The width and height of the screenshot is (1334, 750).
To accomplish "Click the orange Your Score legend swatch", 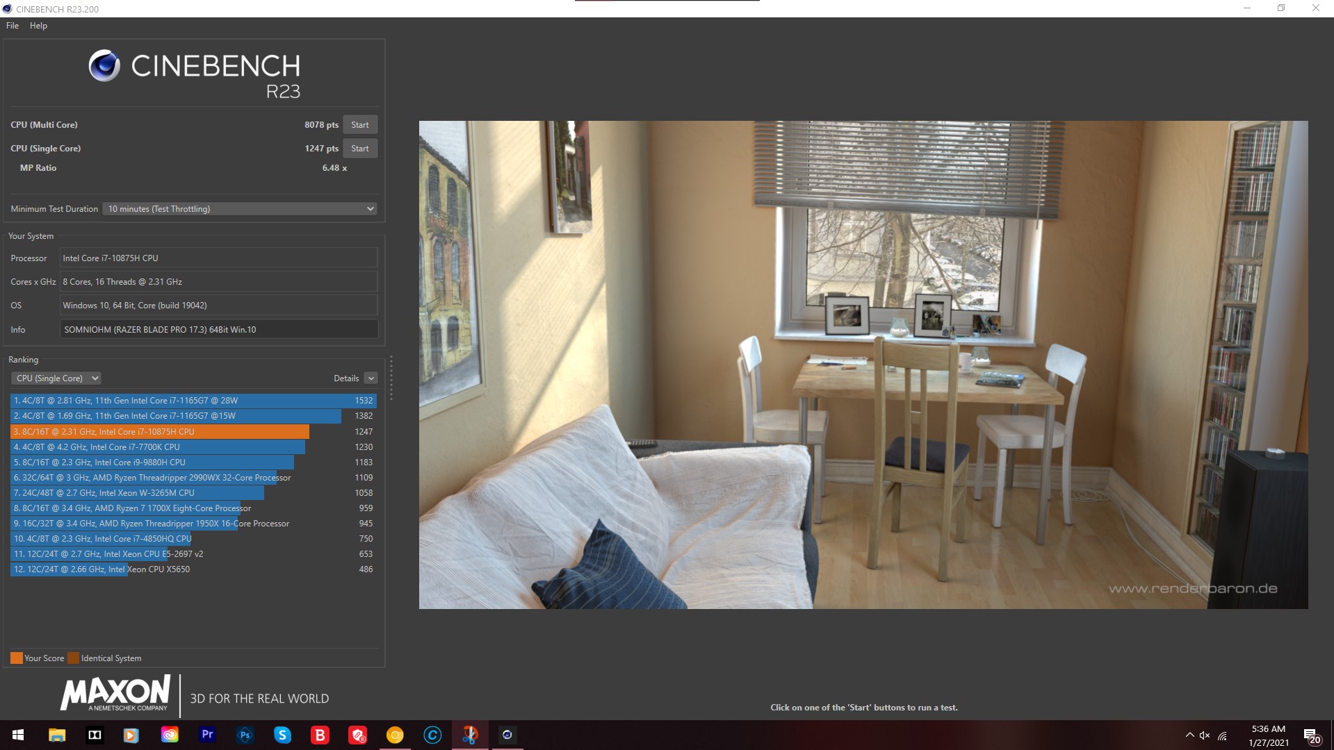I will pos(17,658).
